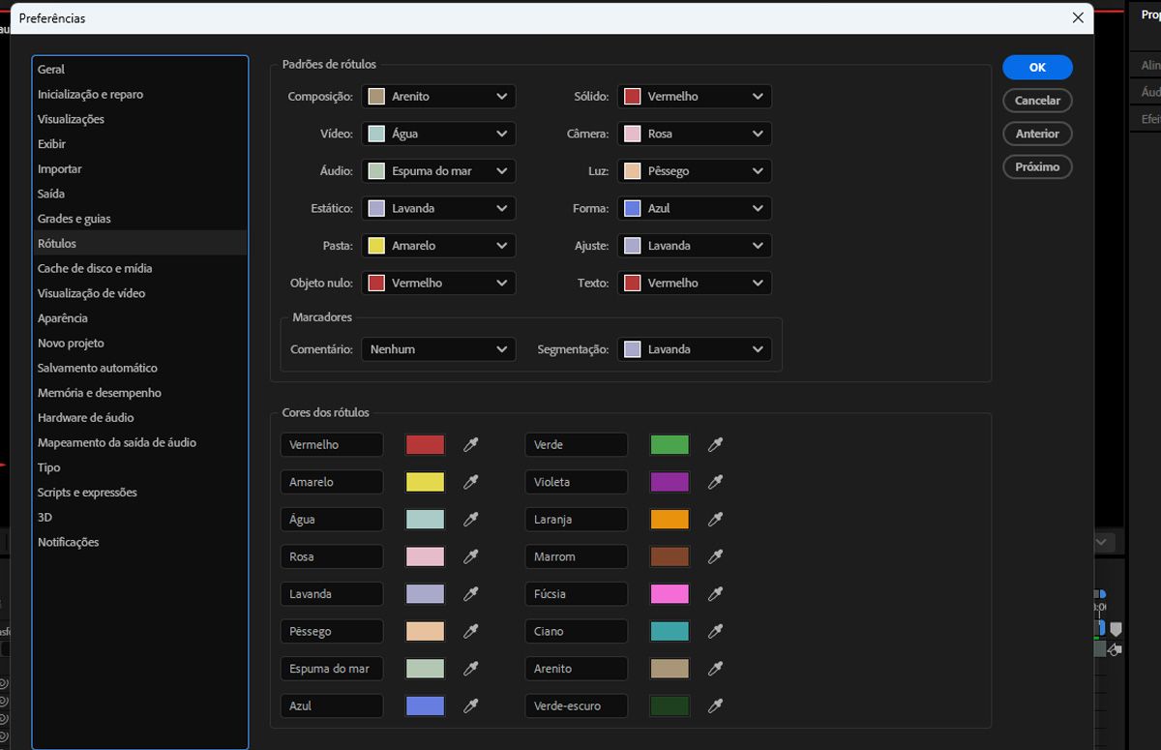
Task: Open the Ciano color swatch
Action: (670, 631)
